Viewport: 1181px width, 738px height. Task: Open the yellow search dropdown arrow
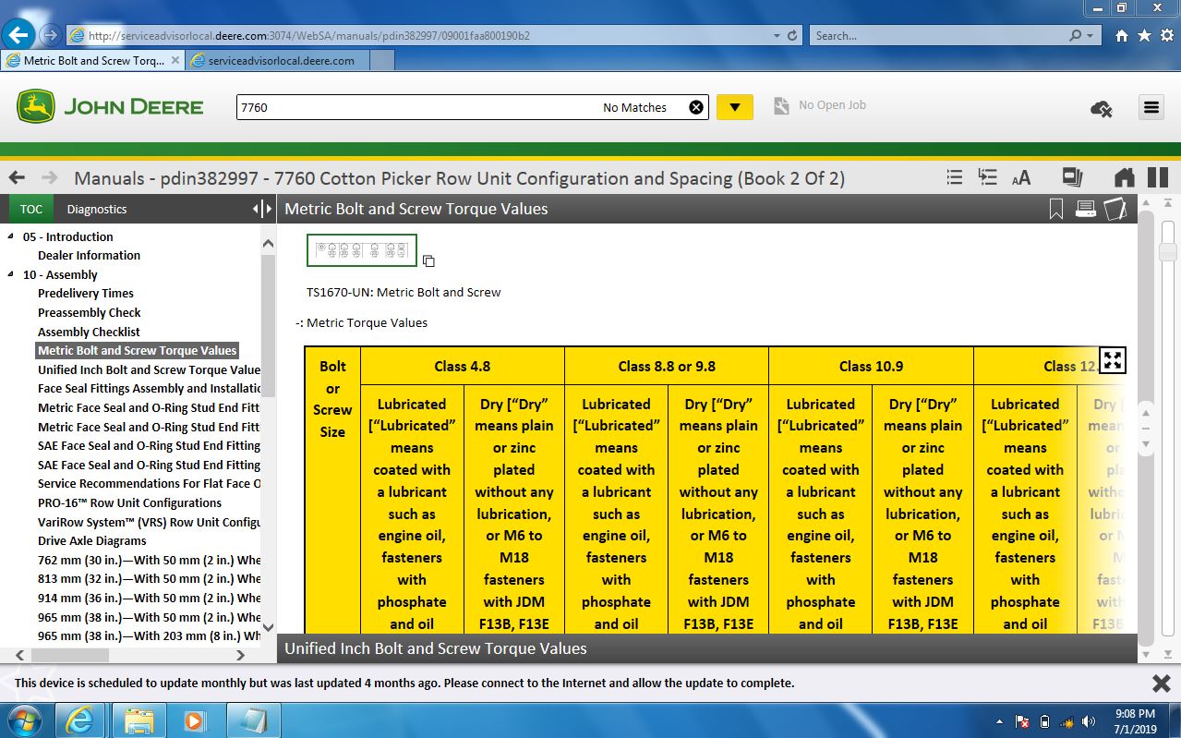pos(735,107)
